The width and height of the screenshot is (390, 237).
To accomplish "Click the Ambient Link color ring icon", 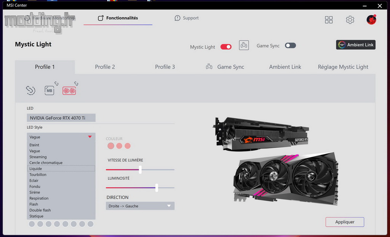I will pyautogui.click(x=342, y=45).
